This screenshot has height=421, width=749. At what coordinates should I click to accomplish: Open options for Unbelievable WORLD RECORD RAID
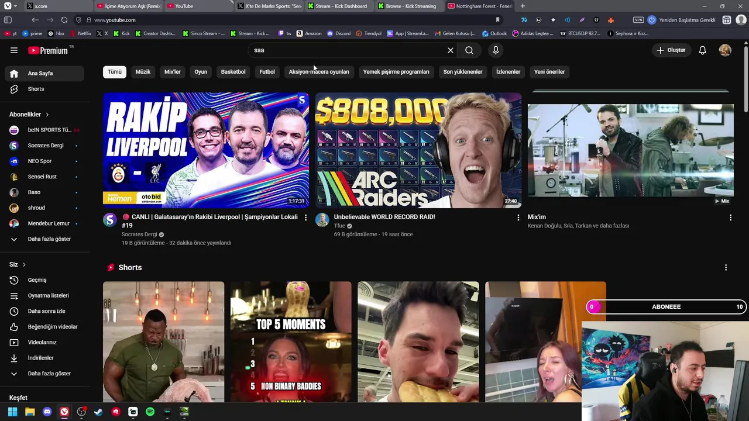coord(518,218)
